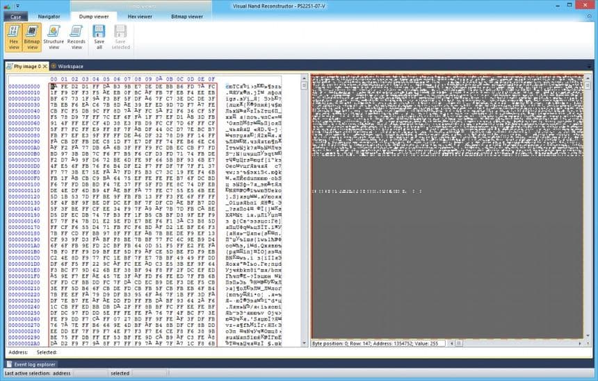Viewport: 598px width, 381px height.
Task: Switch to the Navigator ribbon tab
Action: coord(49,16)
